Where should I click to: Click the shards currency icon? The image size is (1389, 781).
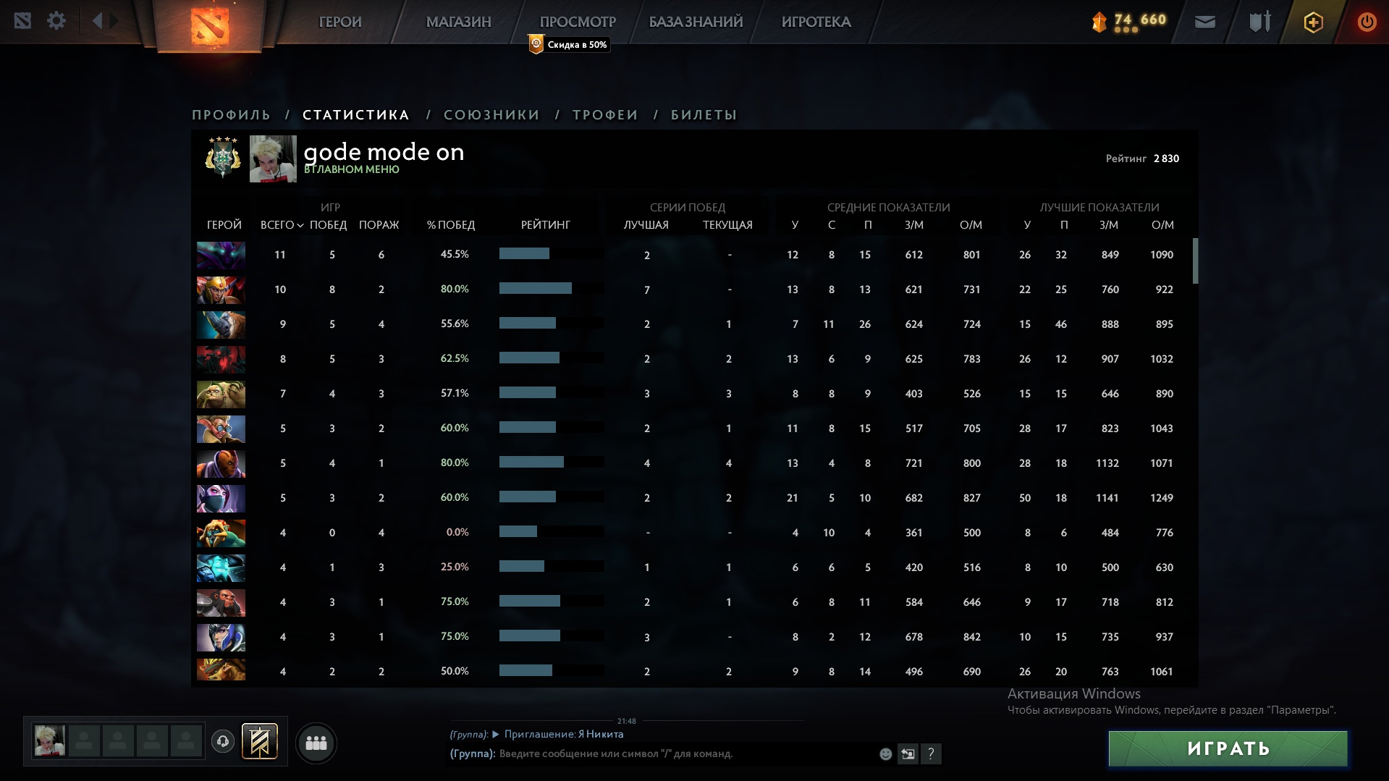click(1099, 22)
